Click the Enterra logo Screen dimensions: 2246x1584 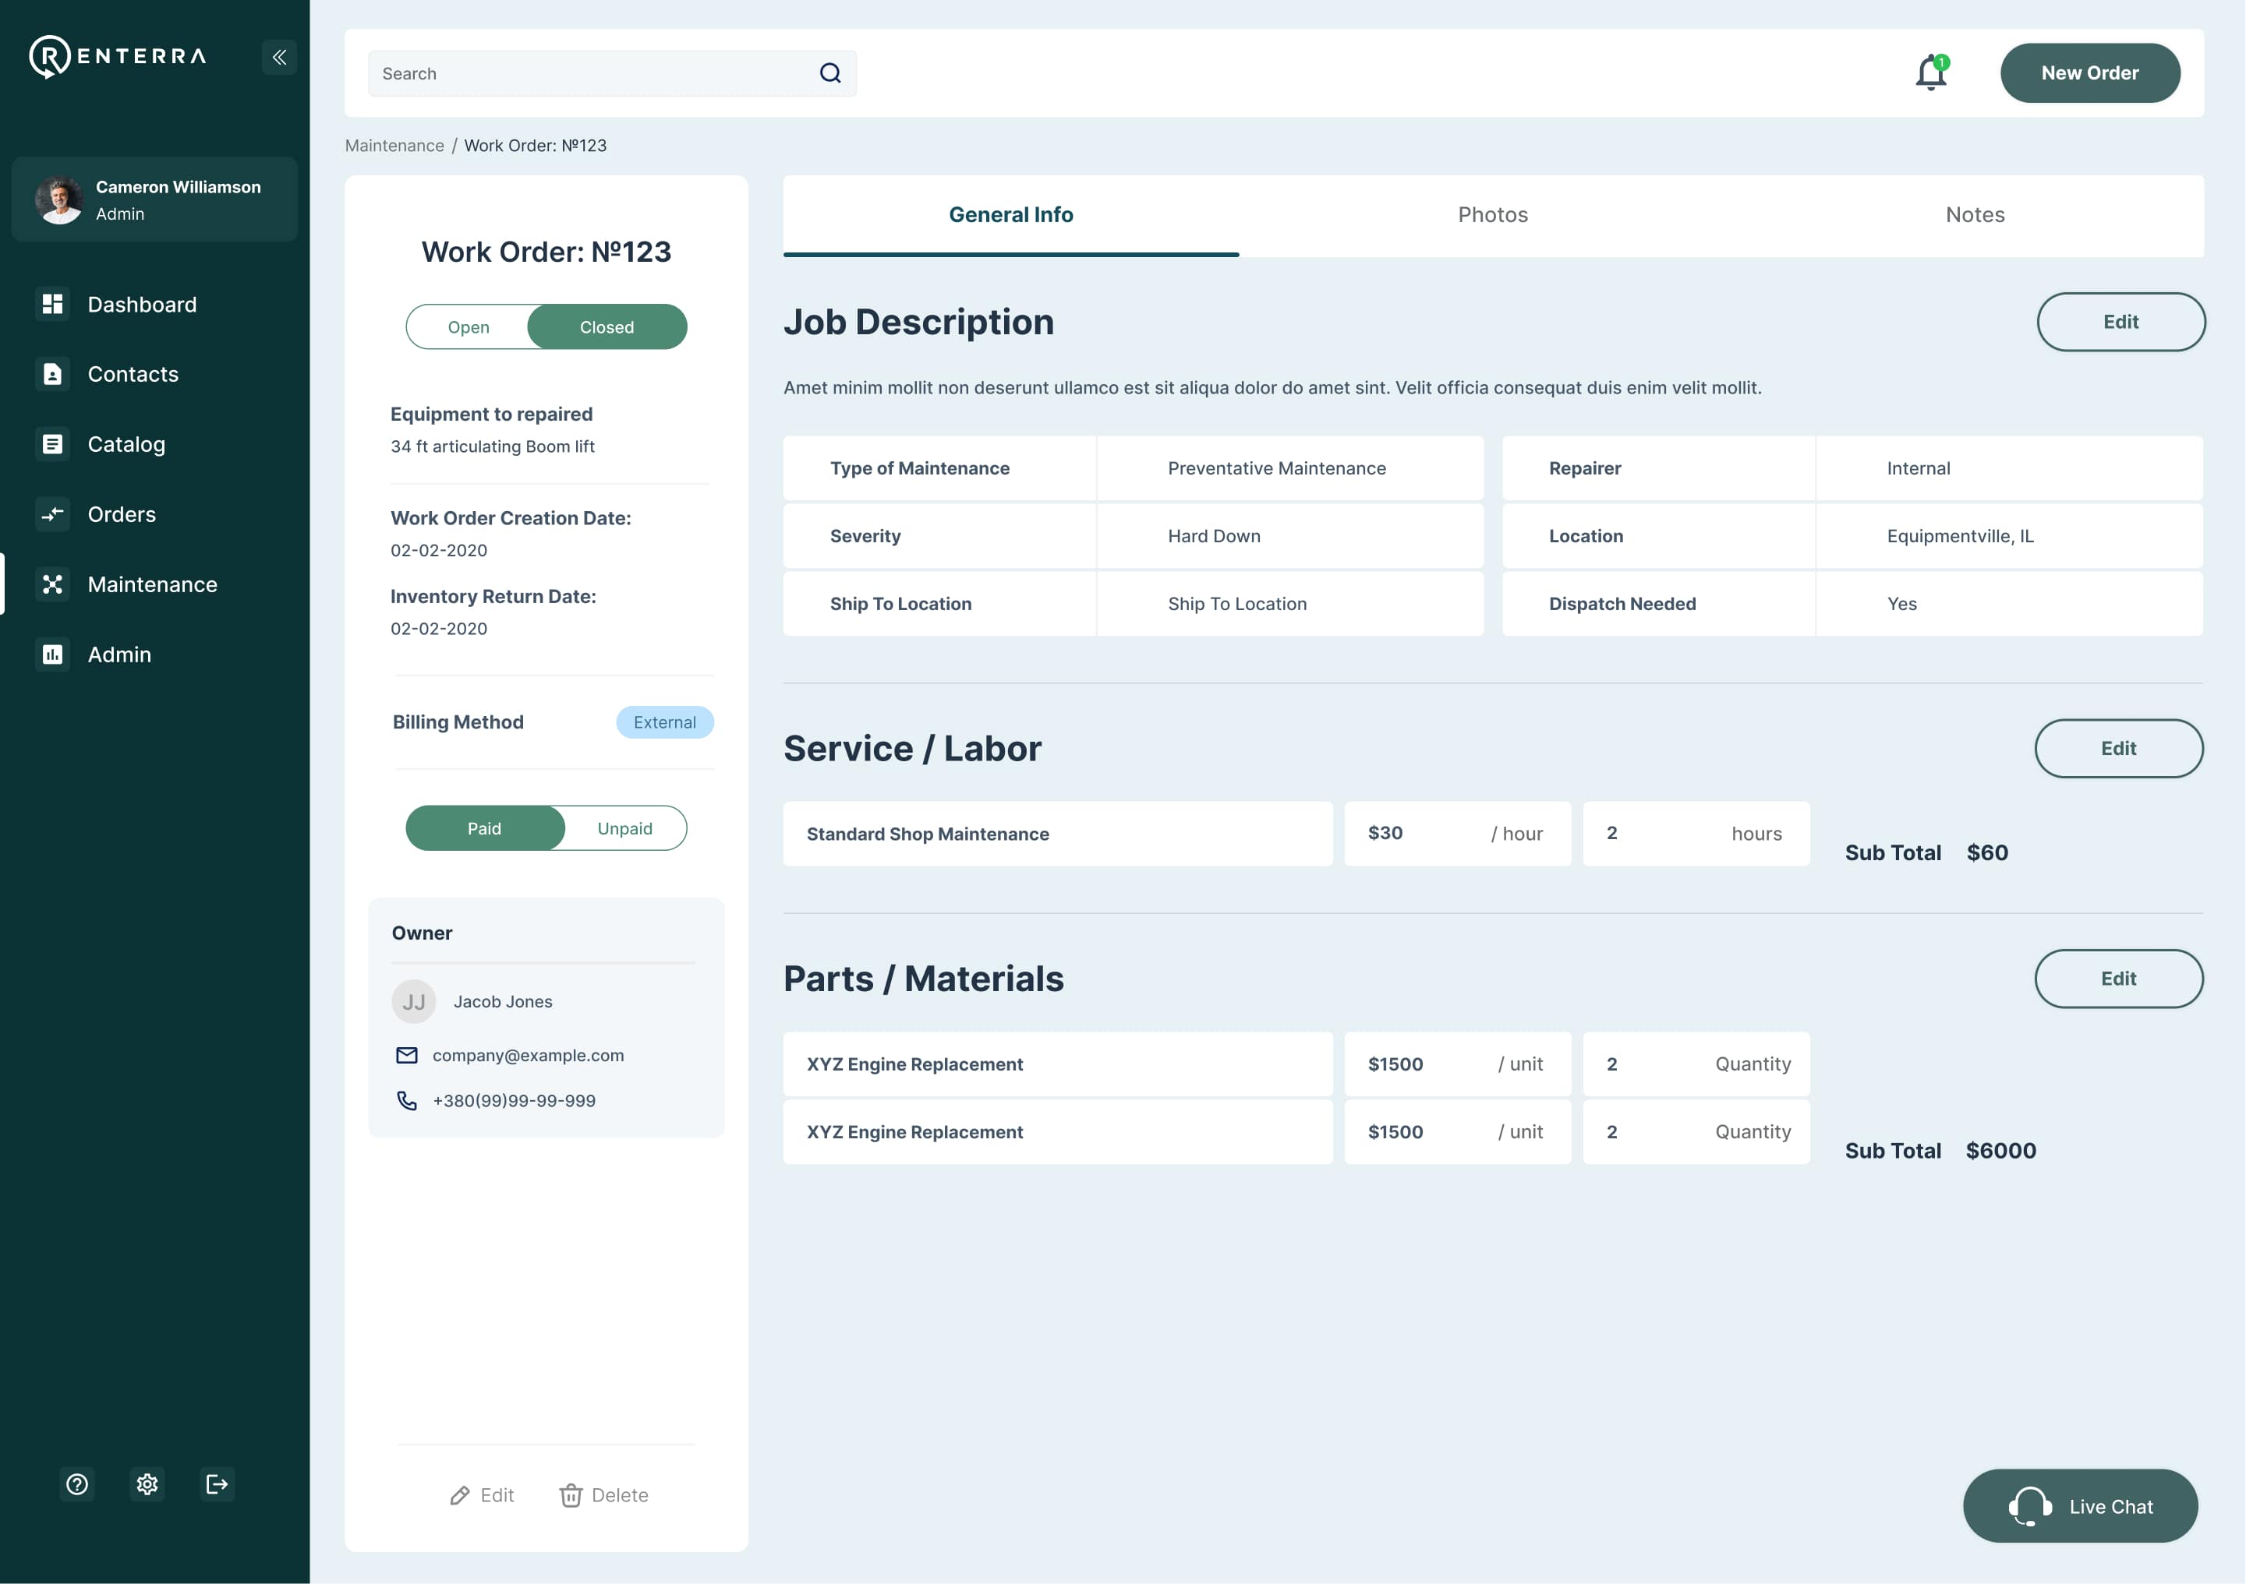click(x=118, y=57)
